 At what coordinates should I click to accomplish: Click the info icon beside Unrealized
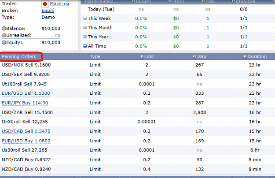[4, 35]
